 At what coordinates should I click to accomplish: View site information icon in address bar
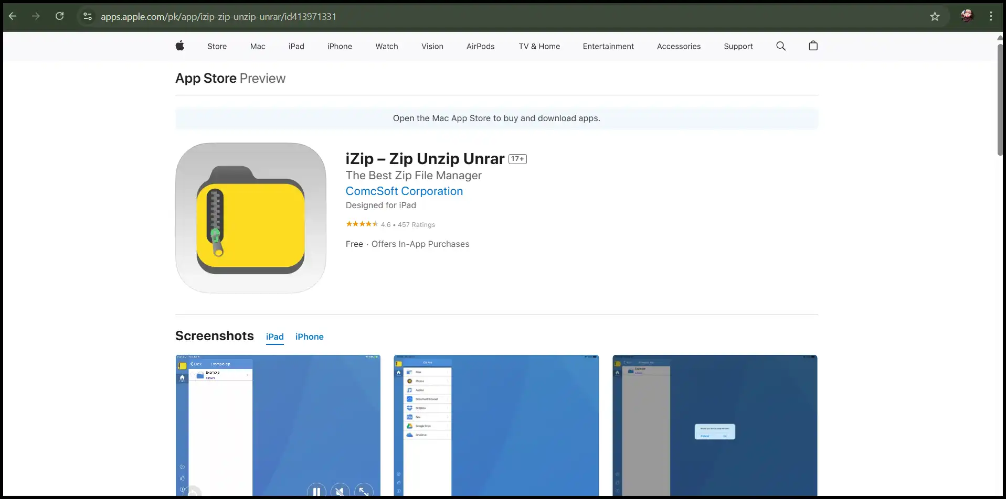88,16
